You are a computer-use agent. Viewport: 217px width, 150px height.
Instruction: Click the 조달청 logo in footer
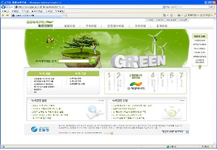(x=40, y=129)
